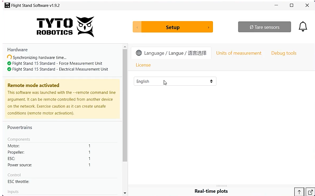Open the License tab
315x196 pixels.
click(143, 65)
